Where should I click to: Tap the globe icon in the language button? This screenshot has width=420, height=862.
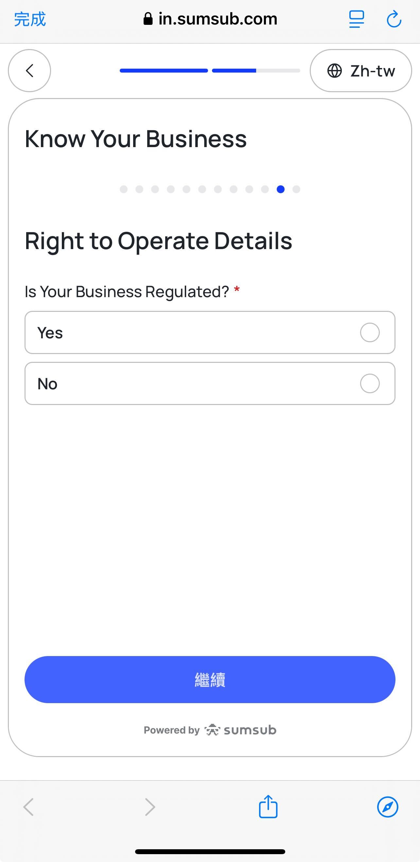tap(334, 71)
